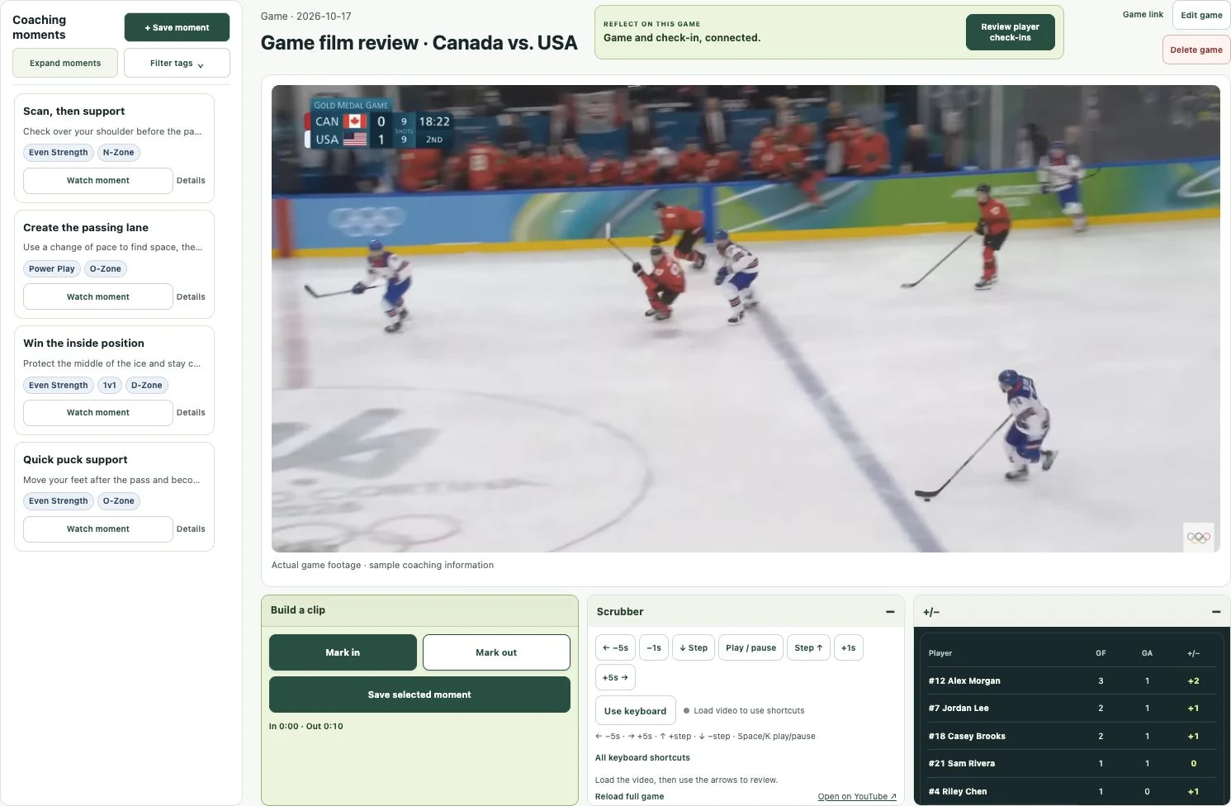Select the #21 Sam Rivera row
Image resolution: width=1231 pixels, height=806 pixels.
tap(1071, 764)
